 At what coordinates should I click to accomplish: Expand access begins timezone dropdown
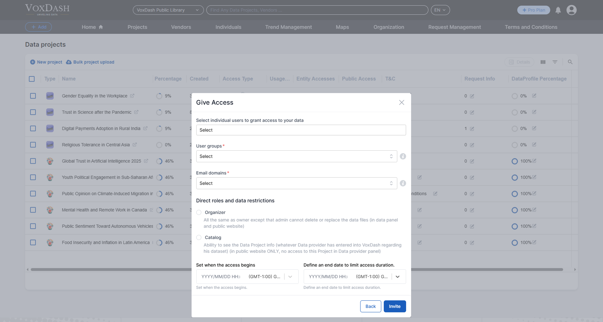point(290,277)
